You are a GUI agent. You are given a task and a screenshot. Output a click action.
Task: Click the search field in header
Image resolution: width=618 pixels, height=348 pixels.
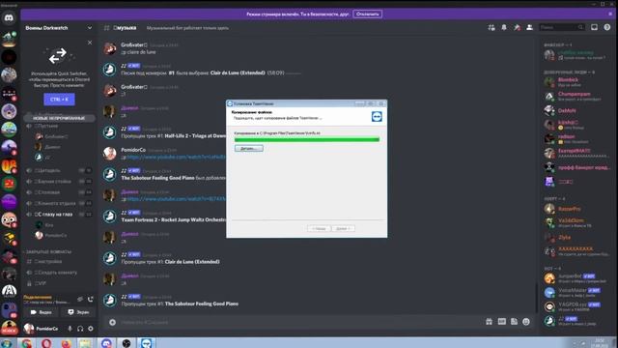point(562,27)
